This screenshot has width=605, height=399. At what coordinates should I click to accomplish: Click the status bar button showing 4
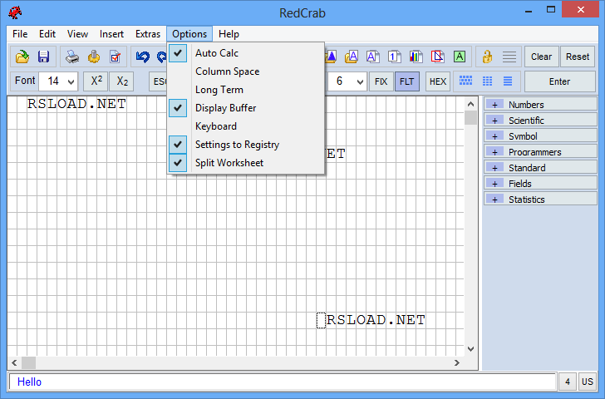[x=568, y=382]
